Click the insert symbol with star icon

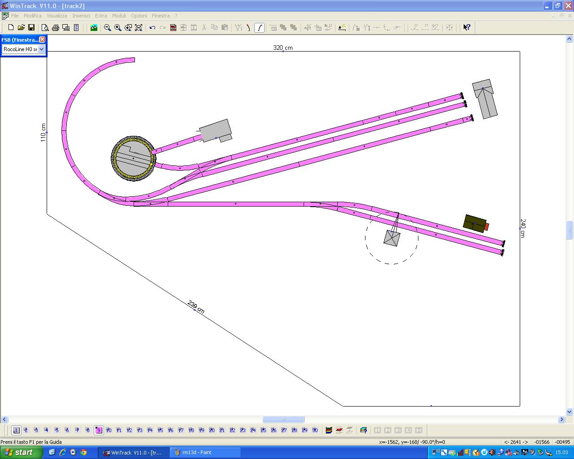tap(342, 27)
